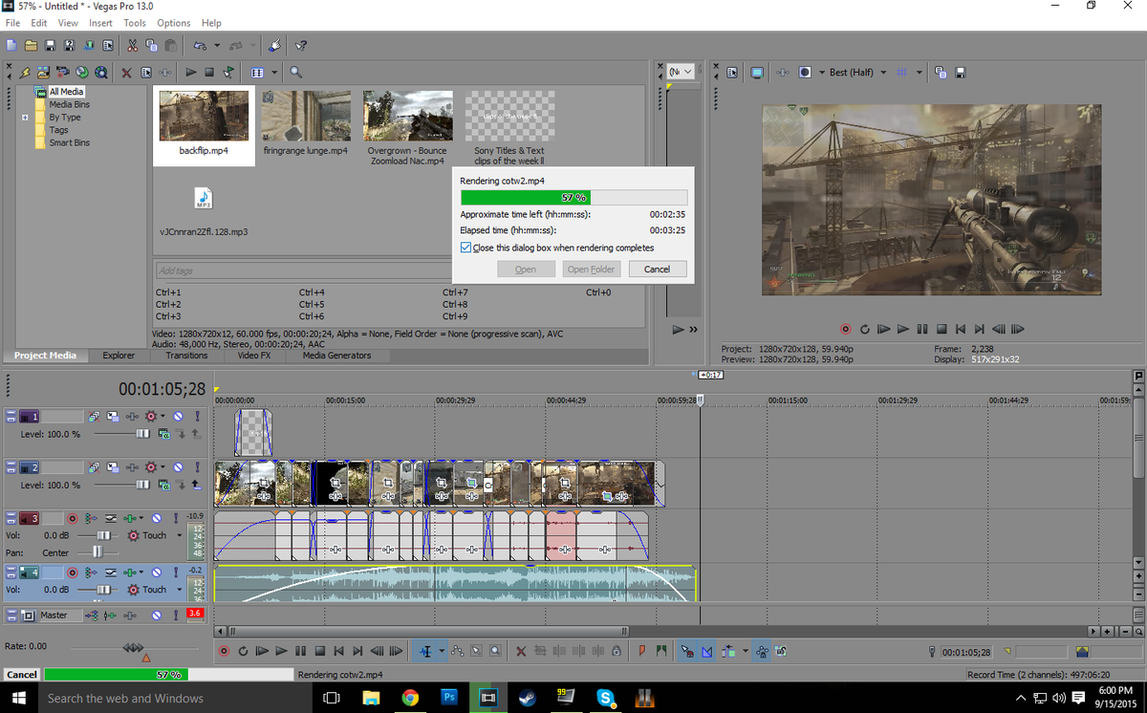
Task: Click the Undo arrow icon
Action: pyautogui.click(x=200, y=45)
